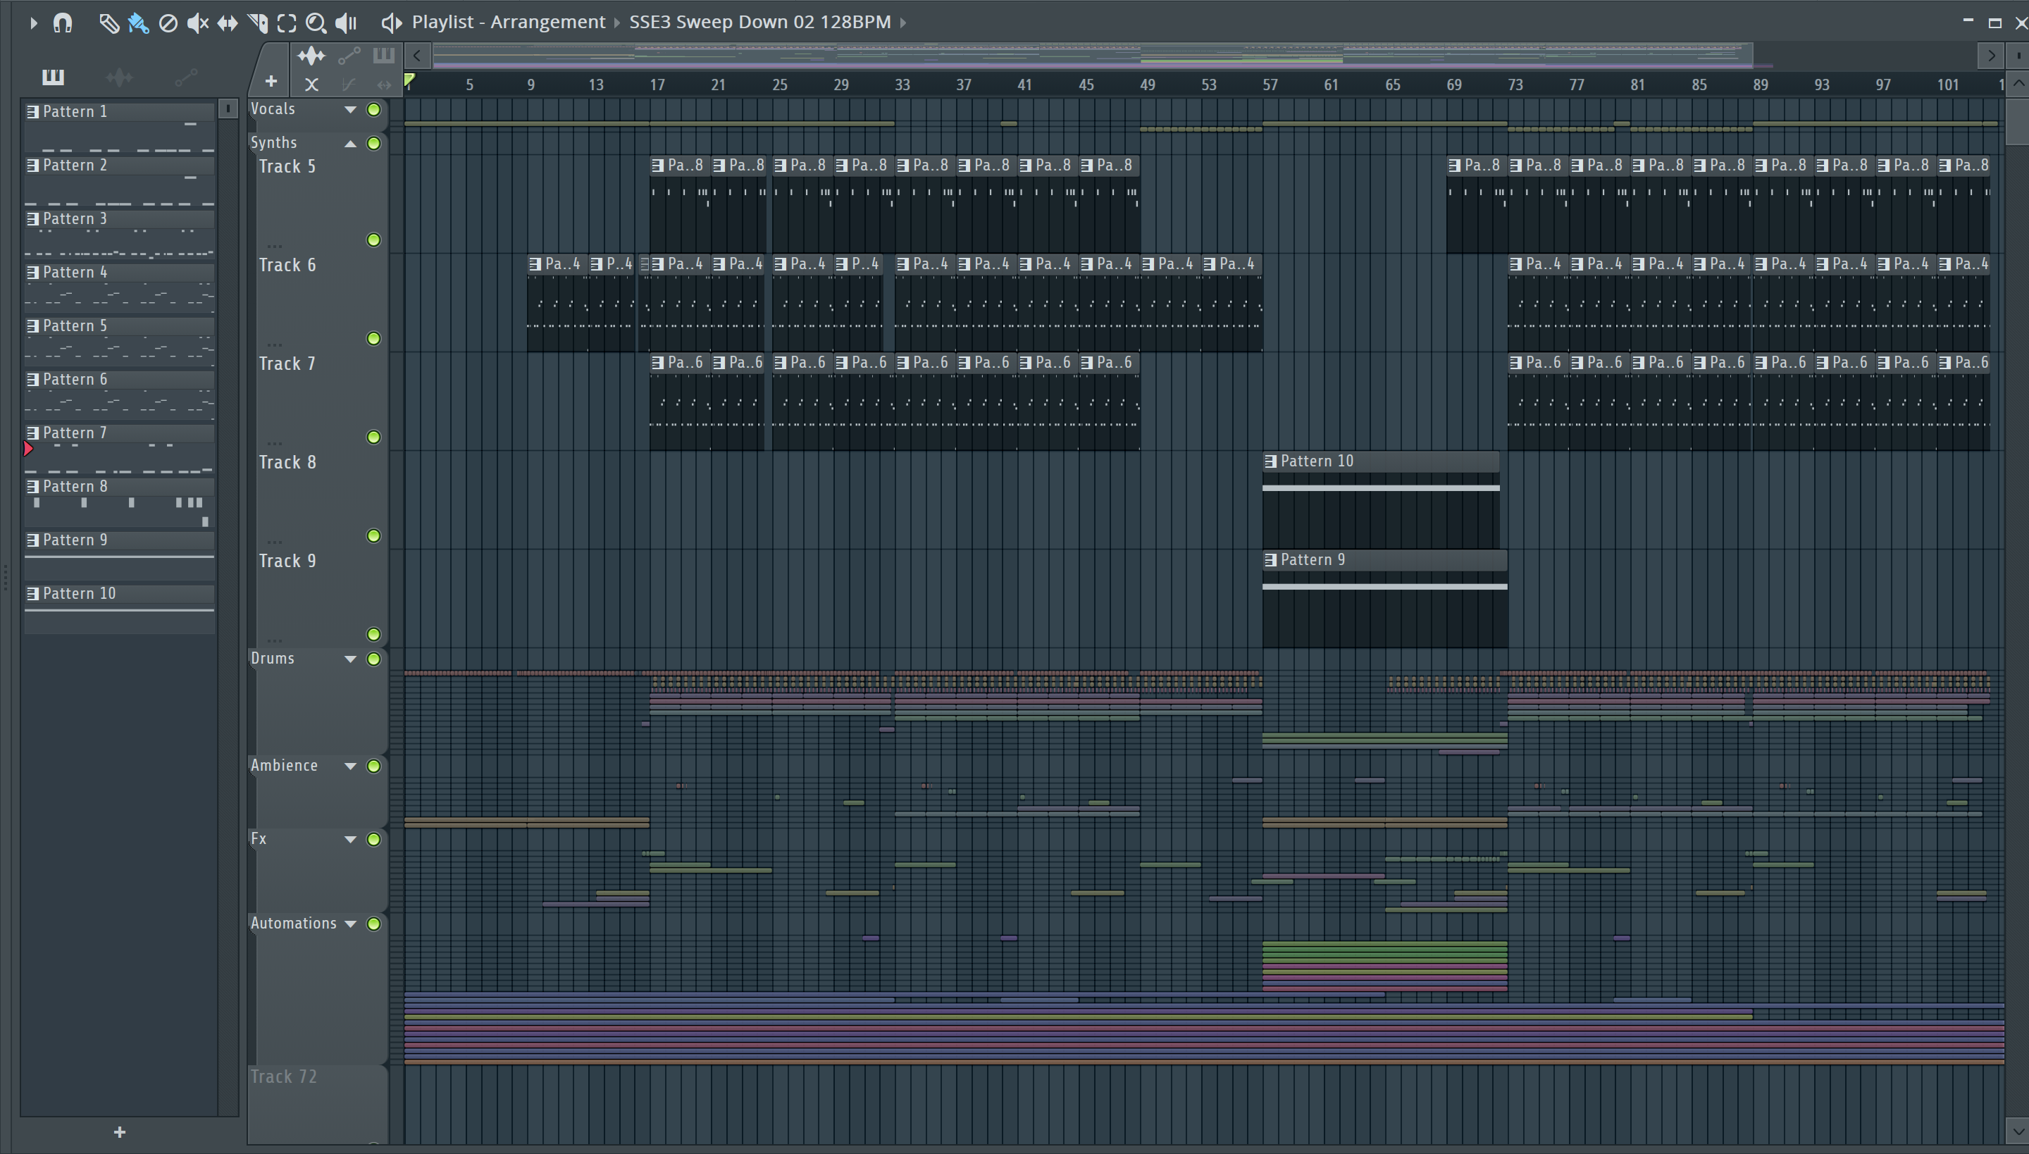Click the plus above the Vocals track
This screenshot has height=1154, width=2029.
271,81
